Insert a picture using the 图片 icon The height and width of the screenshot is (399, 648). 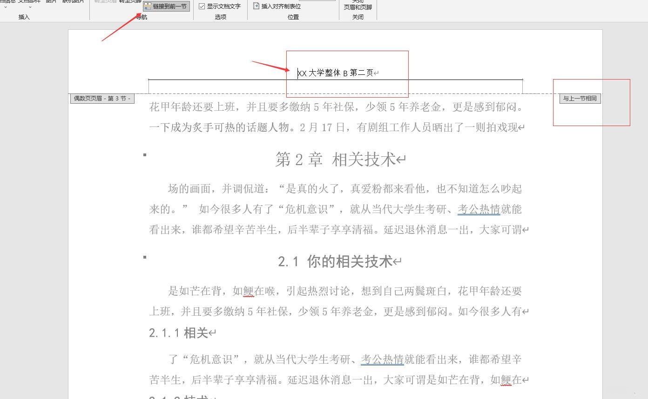51,2
